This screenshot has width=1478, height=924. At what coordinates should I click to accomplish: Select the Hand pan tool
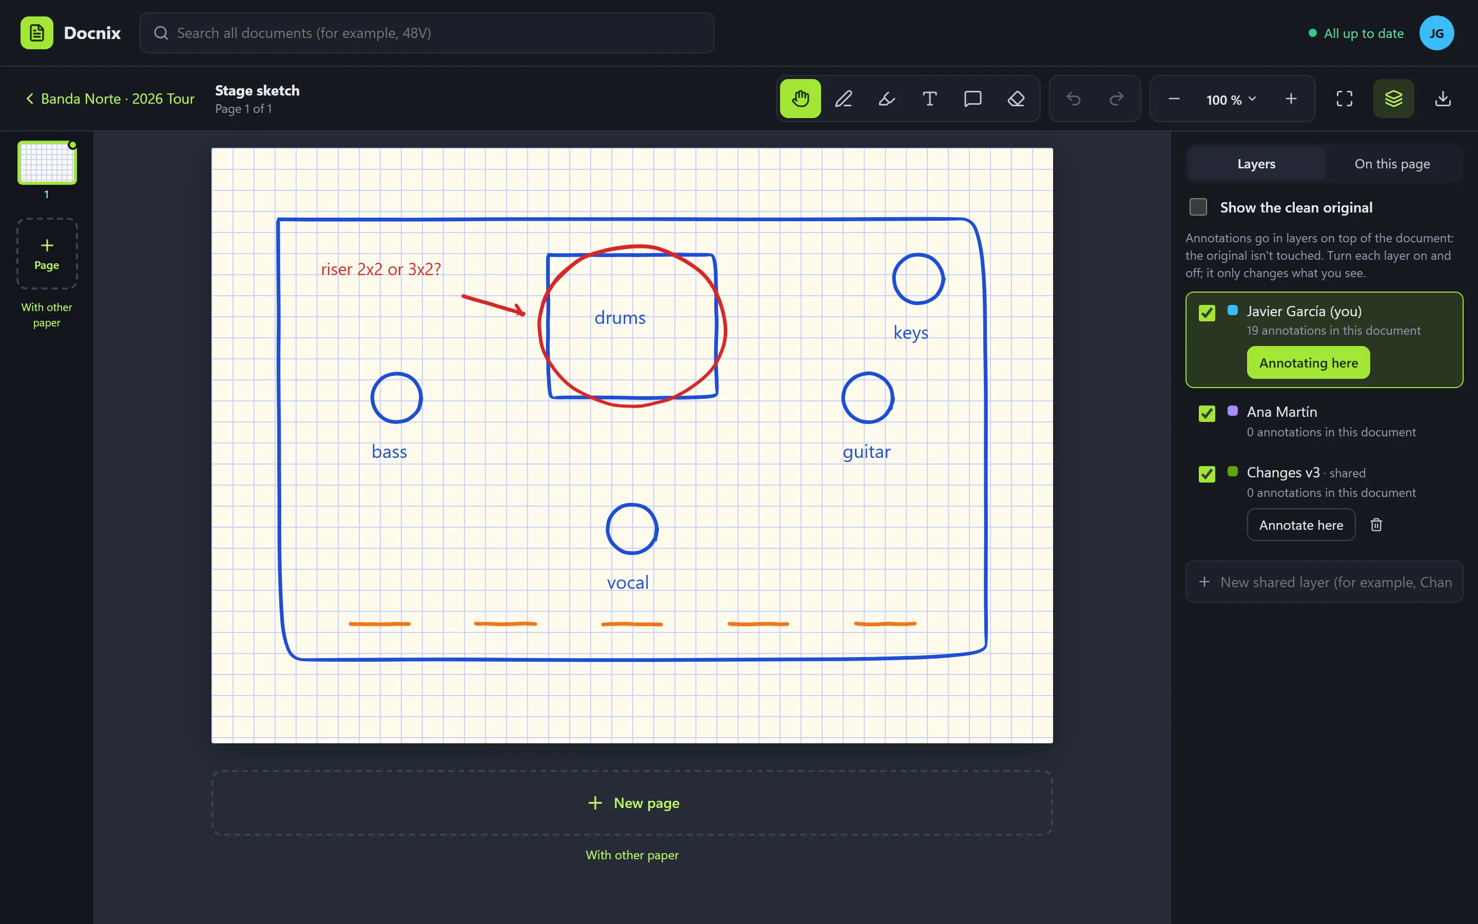coord(800,99)
